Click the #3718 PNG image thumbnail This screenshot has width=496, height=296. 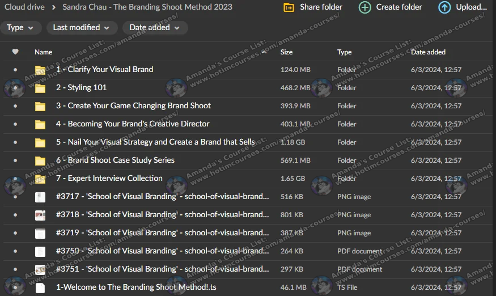[x=40, y=215]
